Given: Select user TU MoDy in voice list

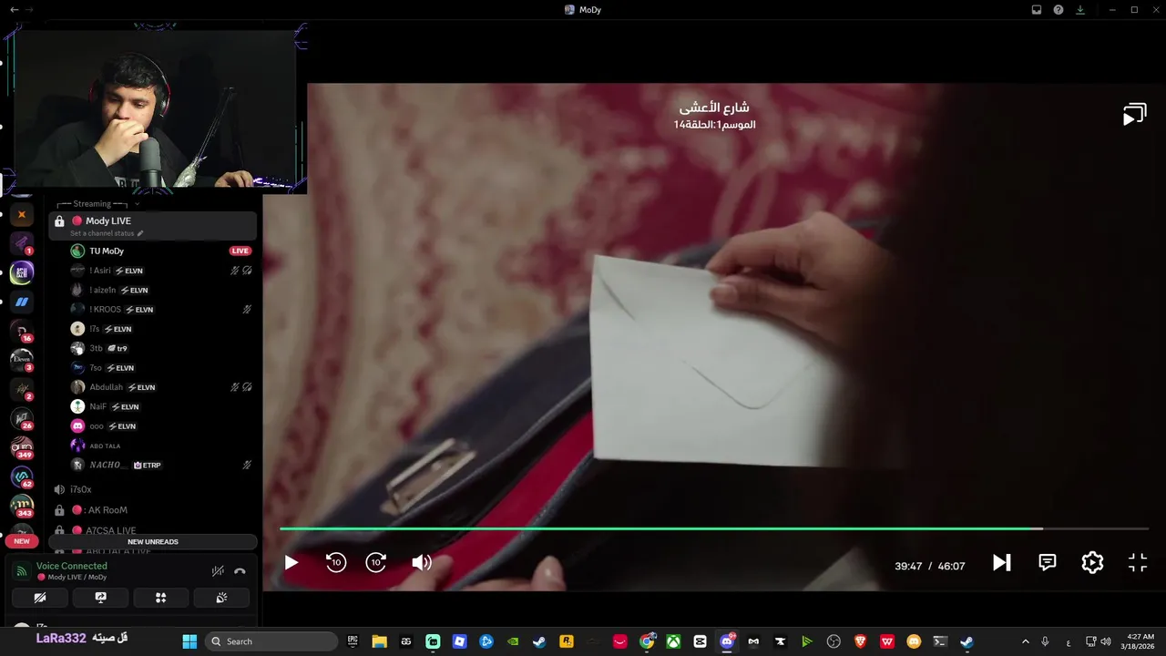Looking at the screenshot, I should pos(107,251).
